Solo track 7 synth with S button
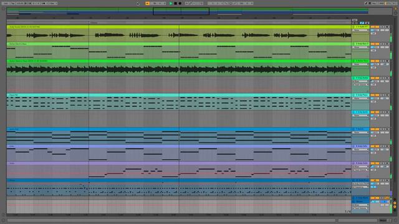Viewport: 399px width, 224px height. pyautogui.click(x=382, y=129)
